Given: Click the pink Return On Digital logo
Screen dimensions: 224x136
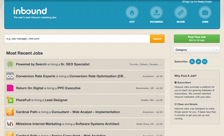Looking at the screenshot, I should pos(10,88).
